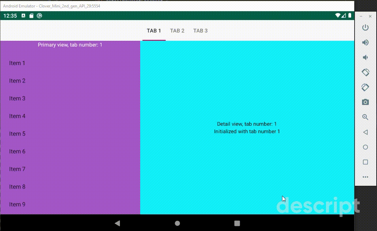Rotate the device clockwise
The image size is (377, 231).
(x=365, y=87)
